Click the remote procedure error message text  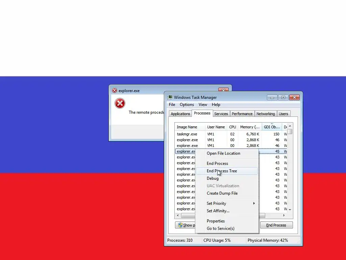(146, 112)
